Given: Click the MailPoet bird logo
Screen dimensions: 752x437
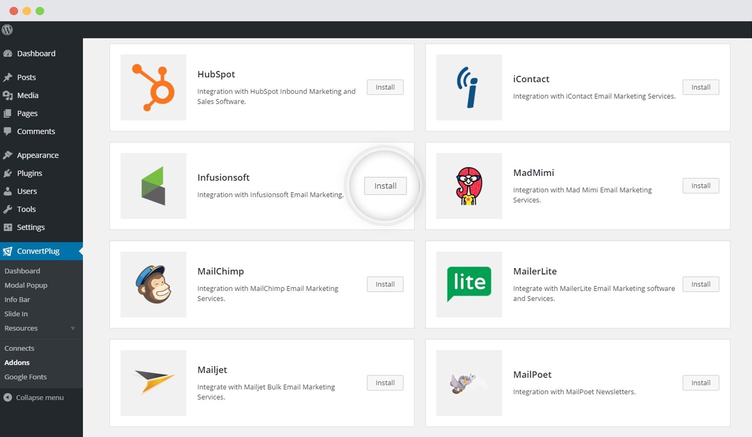Looking at the screenshot, I should [469, 382].
